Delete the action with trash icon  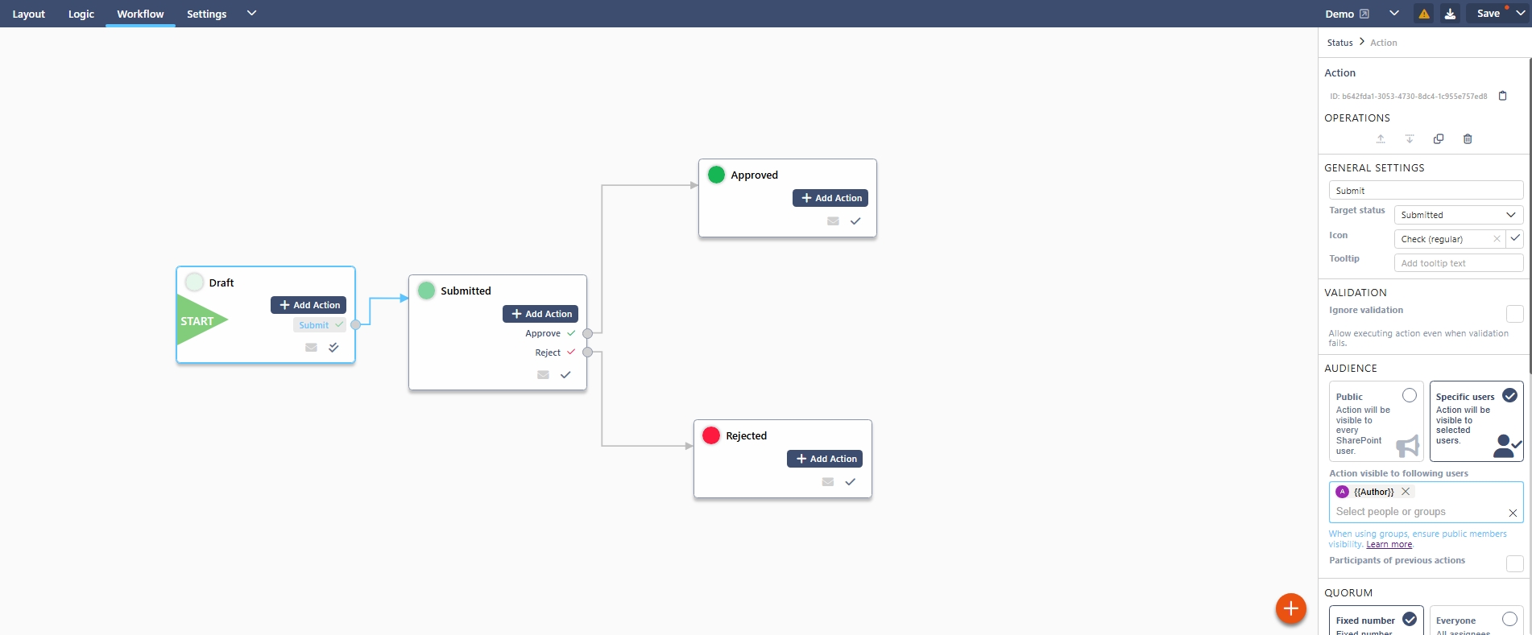pos(1468,139)
